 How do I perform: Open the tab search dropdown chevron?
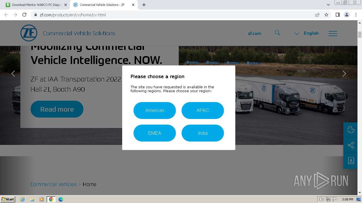[x=328, y=5]
